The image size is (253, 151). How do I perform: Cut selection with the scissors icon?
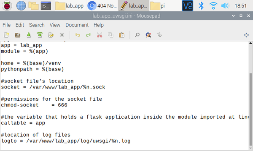(x=100, y=35)
